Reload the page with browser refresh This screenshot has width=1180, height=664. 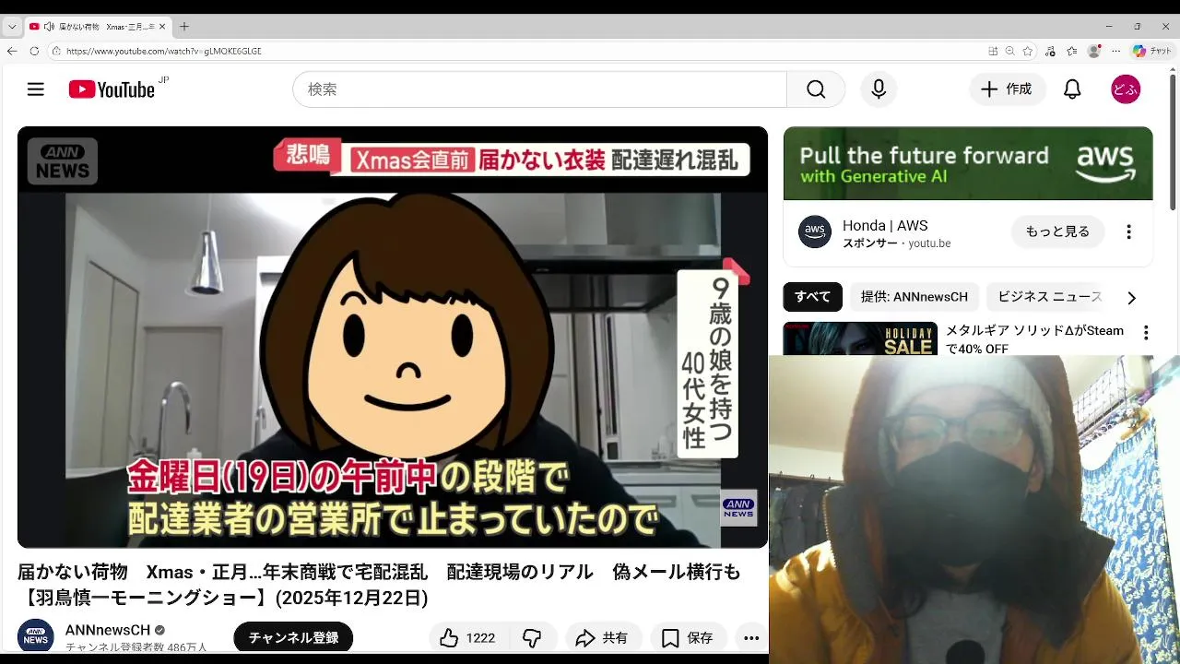click(34, 51)
